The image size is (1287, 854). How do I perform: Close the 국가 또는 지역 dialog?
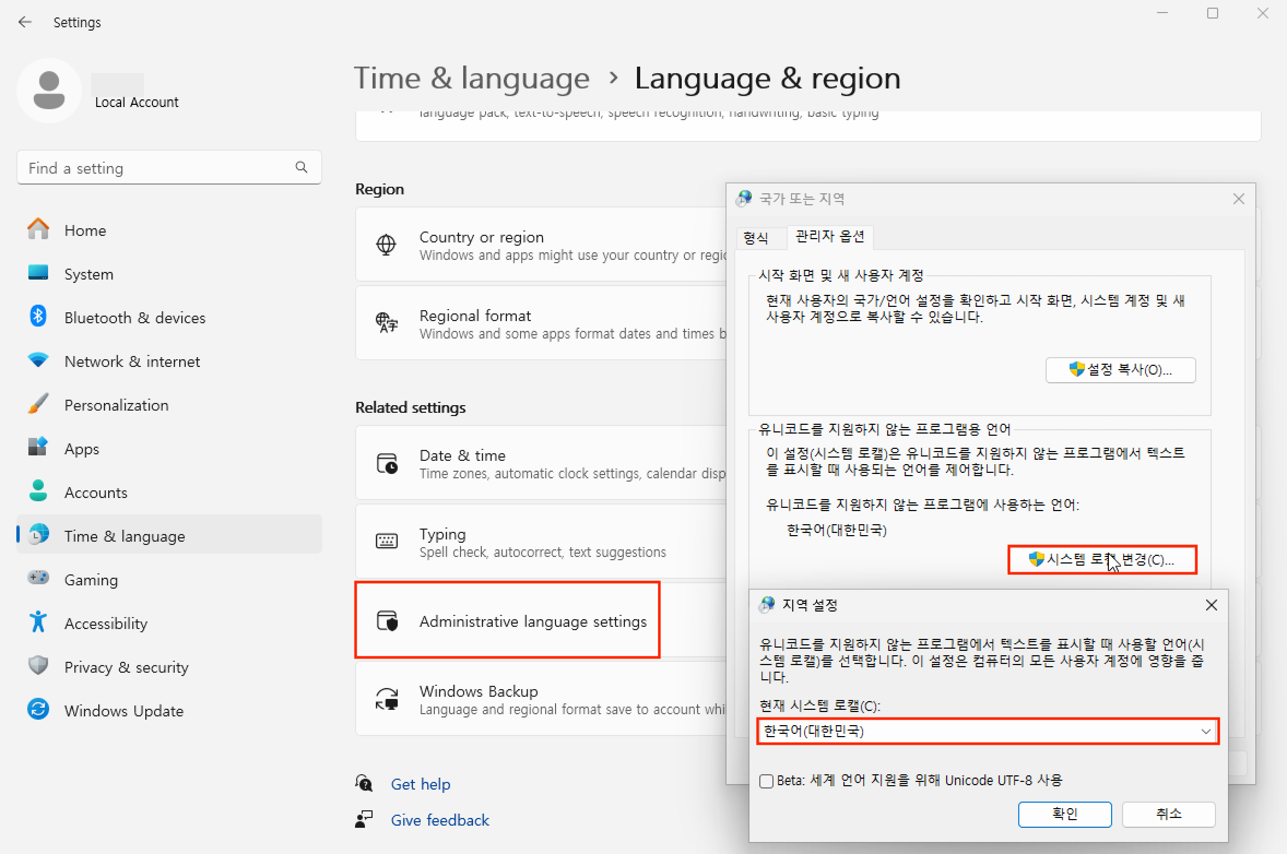coord(1238,199)
